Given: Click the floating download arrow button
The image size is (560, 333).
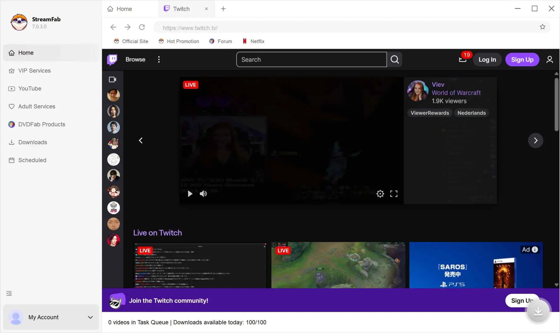Looking at the screenshot, I should coord(538,311).
